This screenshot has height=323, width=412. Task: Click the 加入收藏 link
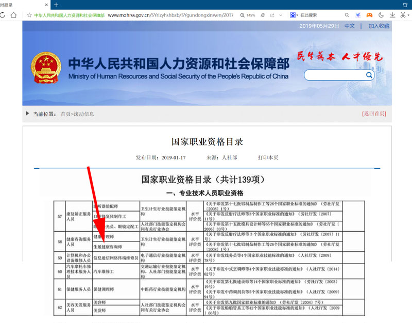click(x=379, y=26)
